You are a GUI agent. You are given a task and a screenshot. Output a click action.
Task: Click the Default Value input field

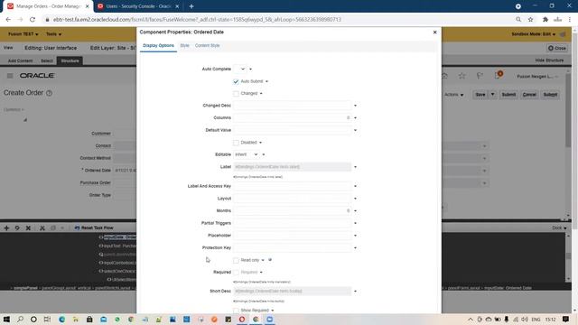point(293,130)
